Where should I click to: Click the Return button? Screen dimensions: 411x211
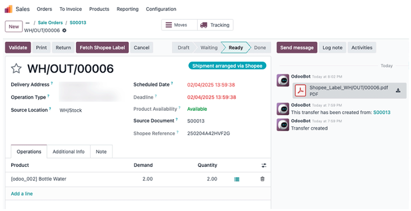click(x=63, y=47)
